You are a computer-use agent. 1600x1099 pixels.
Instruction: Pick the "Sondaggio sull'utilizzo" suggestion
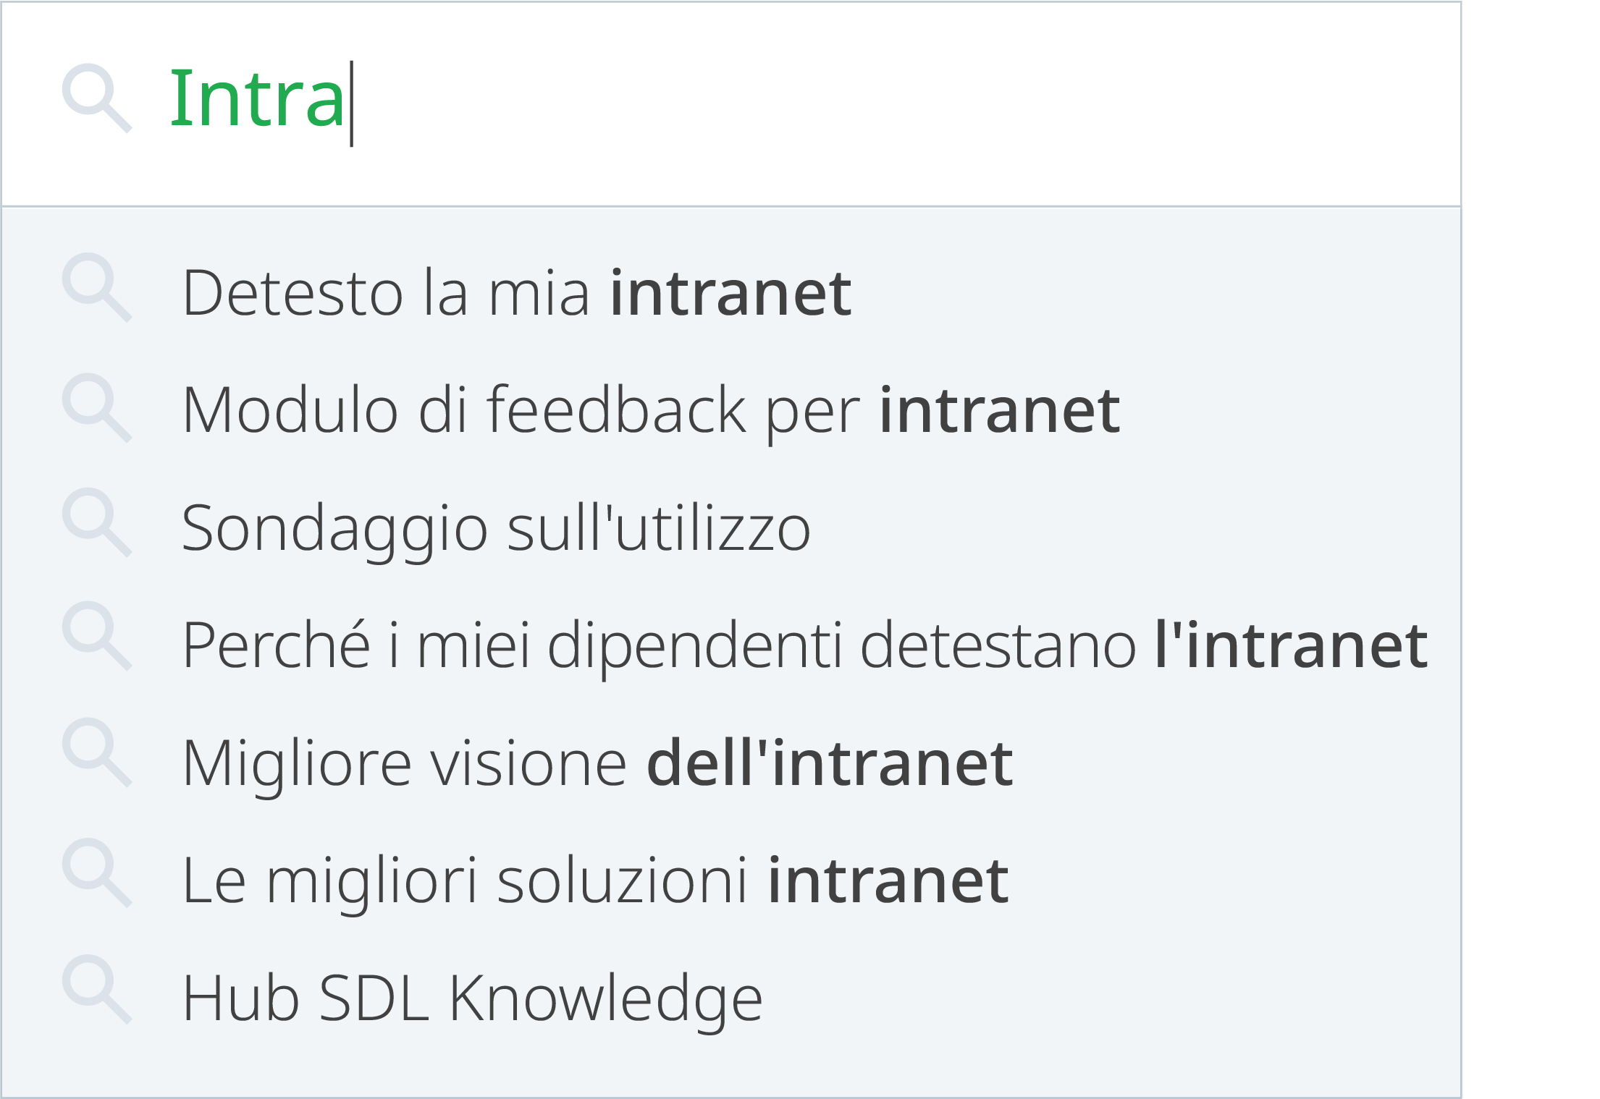point(496,528)
